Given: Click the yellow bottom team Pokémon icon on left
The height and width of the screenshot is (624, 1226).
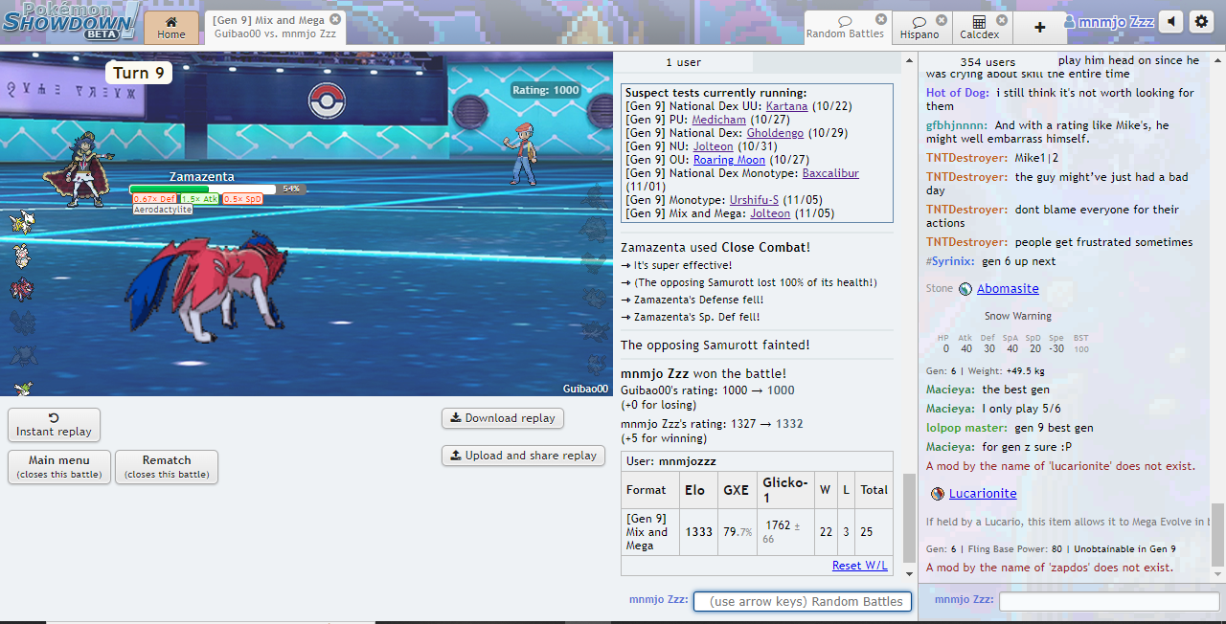Looking at the screenshot, I should [x=22, y=388].
